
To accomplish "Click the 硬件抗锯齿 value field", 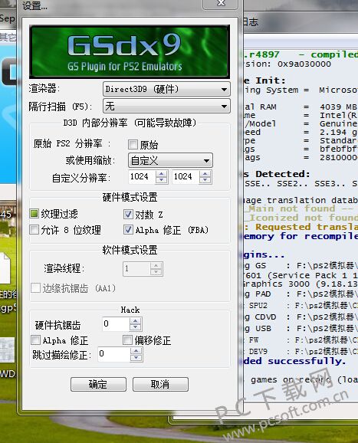I will (x=116, y=324).
